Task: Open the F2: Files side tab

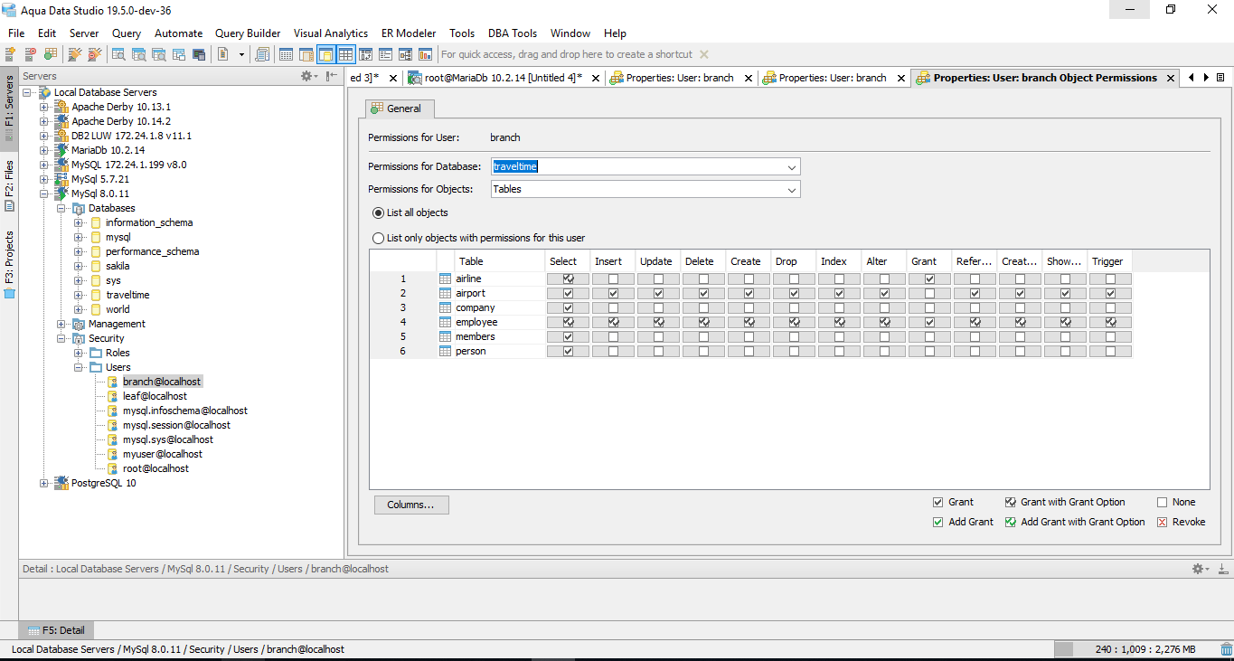Action: pyautogui.click(x=9, y=185)
